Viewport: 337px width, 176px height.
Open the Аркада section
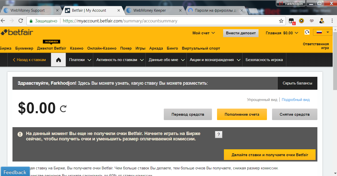(x=156, y=48)
